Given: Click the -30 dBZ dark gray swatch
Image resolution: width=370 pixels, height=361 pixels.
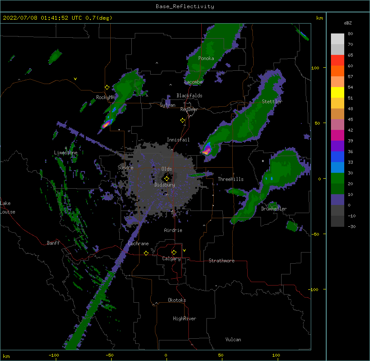Looking at the screenshot, I should click(x=337, y=221).
